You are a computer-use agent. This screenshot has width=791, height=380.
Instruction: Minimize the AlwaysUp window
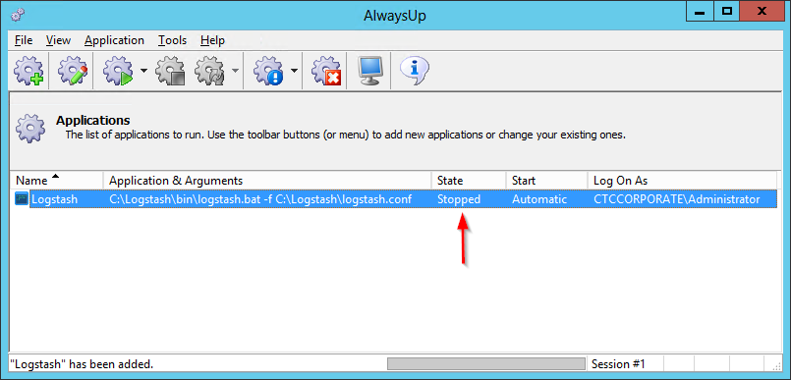(701, 11)
